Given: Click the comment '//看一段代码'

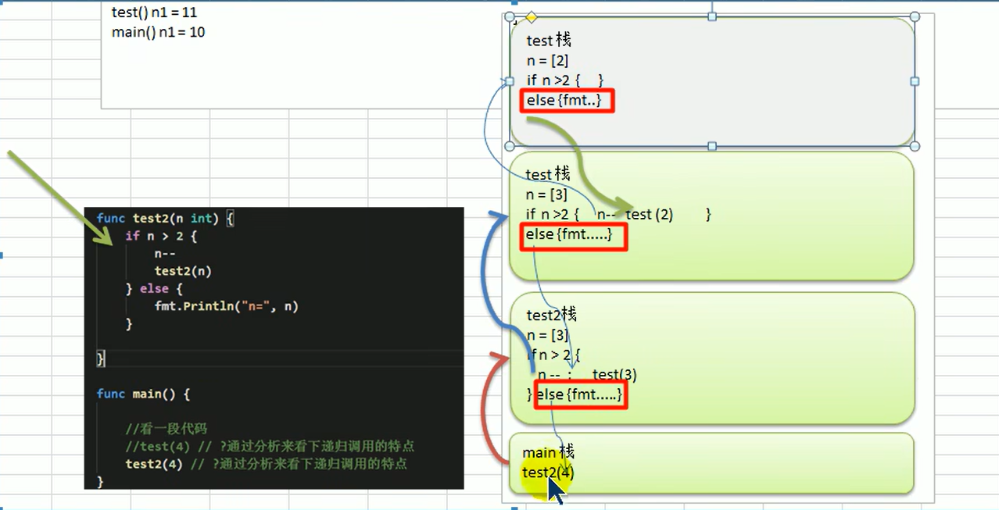Looking at the screenshot, I should [x=166, y=429].
